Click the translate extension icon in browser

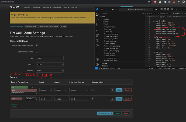164,2
